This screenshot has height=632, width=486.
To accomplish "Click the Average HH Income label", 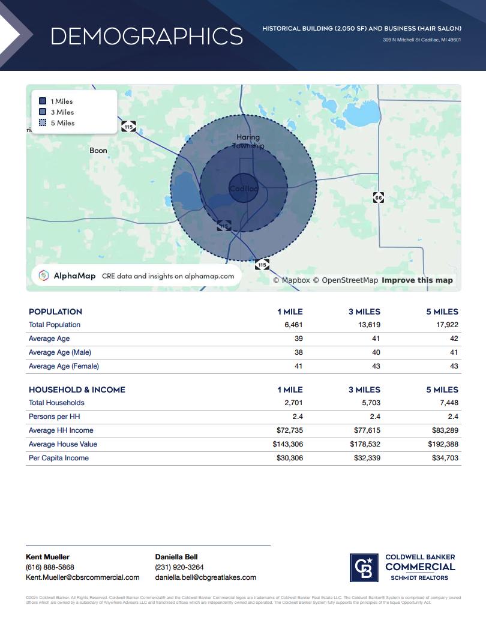I will point(61,430).
